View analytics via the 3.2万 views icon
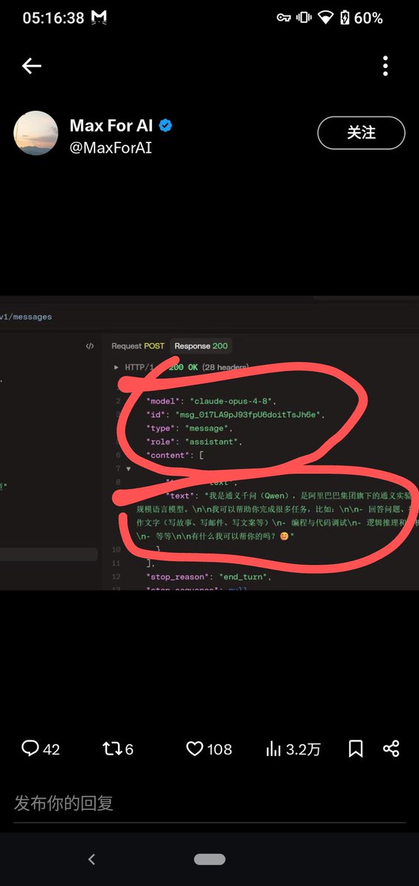The image size is (419, 886). click(x=274, y=749)
